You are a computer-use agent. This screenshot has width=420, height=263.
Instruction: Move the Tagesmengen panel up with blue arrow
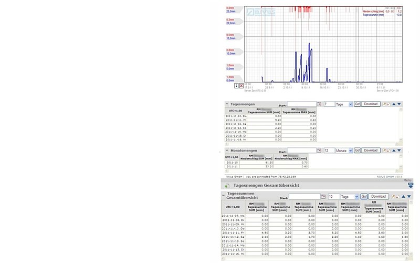coord(393,105)
